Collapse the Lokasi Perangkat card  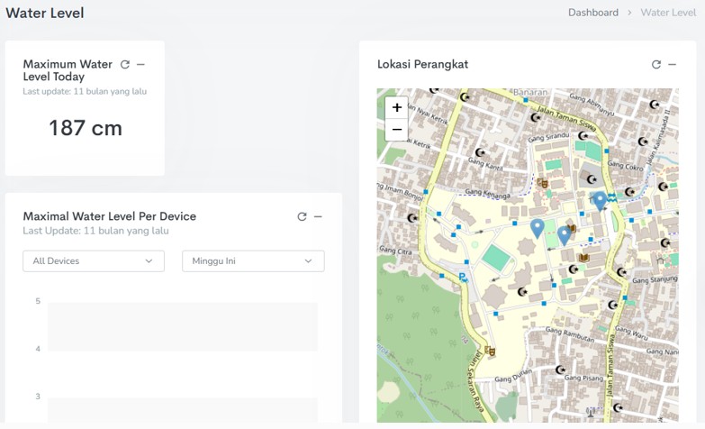click(672, 65)
